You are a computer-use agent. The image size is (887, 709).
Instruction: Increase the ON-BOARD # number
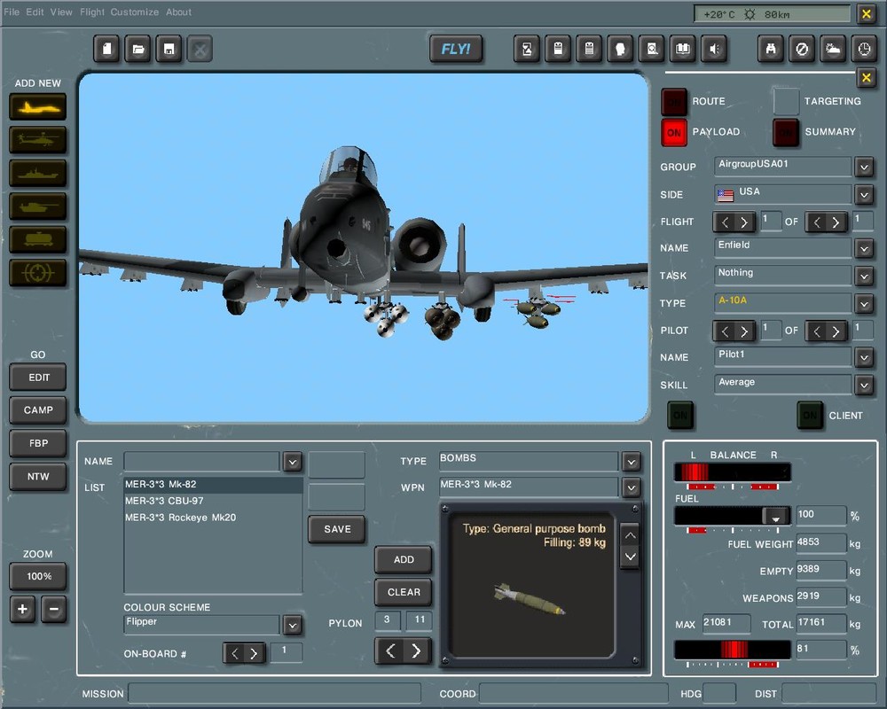[x=254, y=653]
